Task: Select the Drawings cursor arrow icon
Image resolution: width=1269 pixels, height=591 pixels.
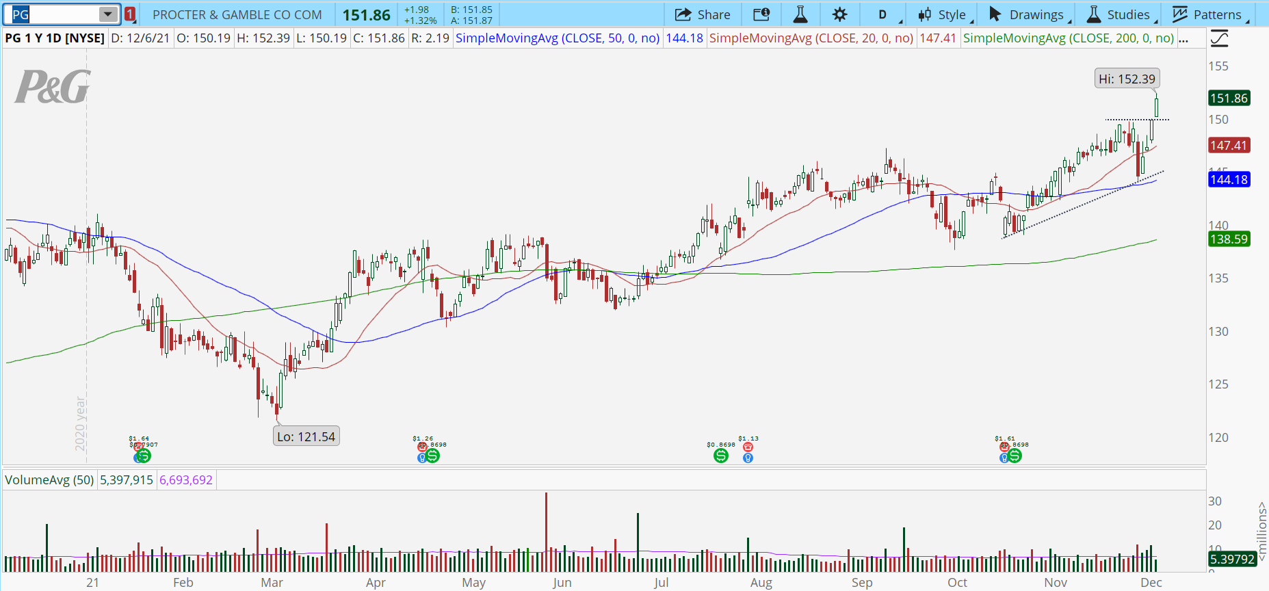Action: click(995, 14)
